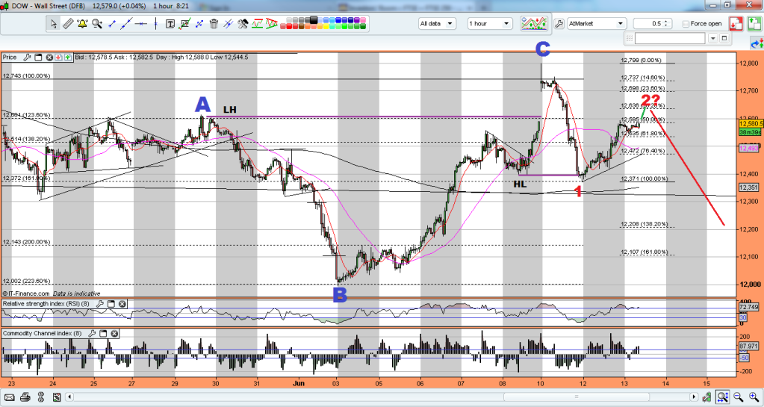
Task: Click the RSI value 72.749 label
Action: click(751, 308)
